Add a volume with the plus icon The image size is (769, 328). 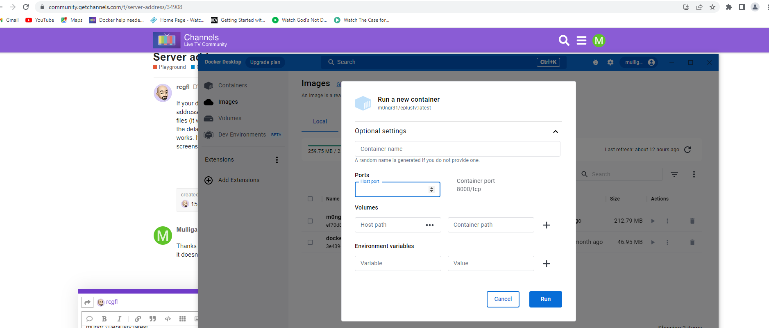tap(546, 225)
